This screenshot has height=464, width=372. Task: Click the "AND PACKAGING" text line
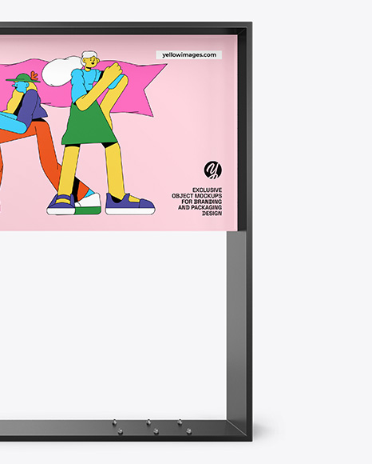pos(200,207)
